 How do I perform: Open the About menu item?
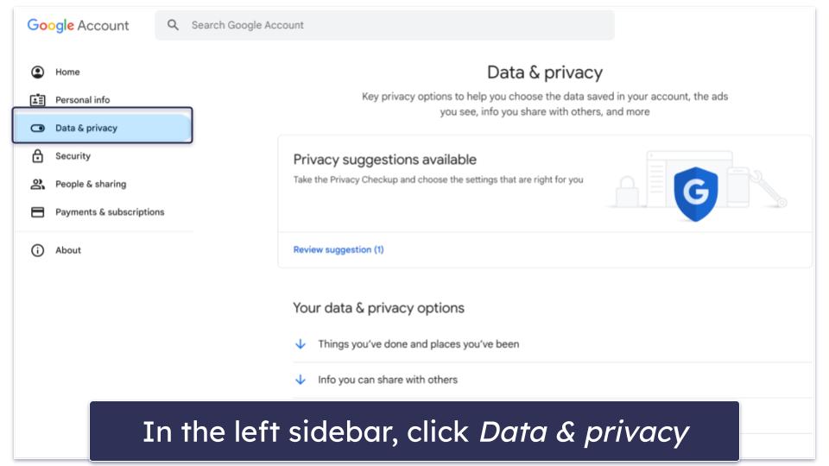(68, 250)
